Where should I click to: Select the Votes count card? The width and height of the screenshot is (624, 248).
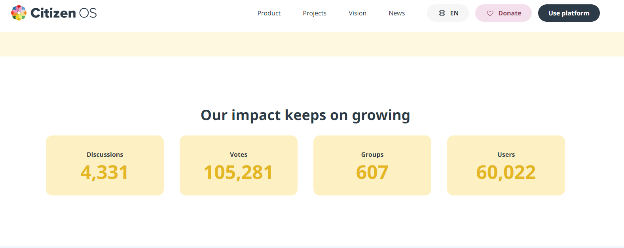[x=238, y=165]
